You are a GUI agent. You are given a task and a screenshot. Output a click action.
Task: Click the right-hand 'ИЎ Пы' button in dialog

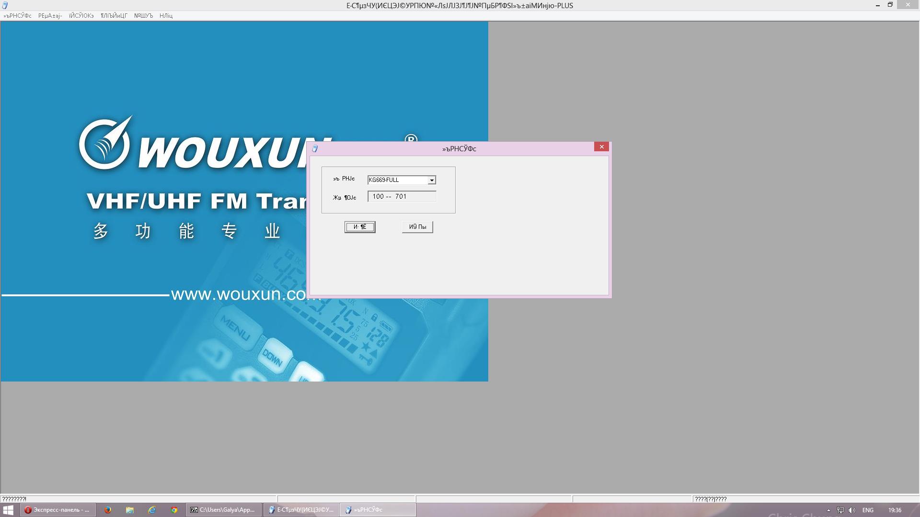(x=417, y=227)
